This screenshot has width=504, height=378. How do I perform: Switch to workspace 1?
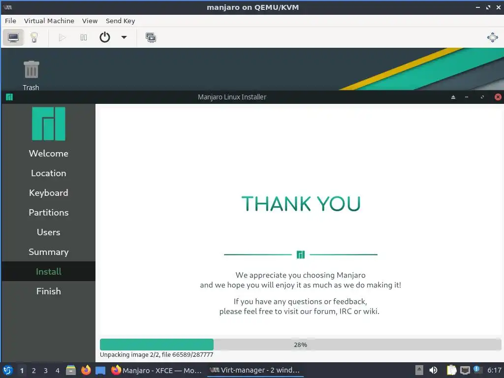point(22,371)
